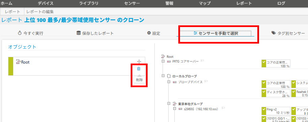Click the Root icon in device tree
Viewport: 308px width, 122px height.
(163, 56)
